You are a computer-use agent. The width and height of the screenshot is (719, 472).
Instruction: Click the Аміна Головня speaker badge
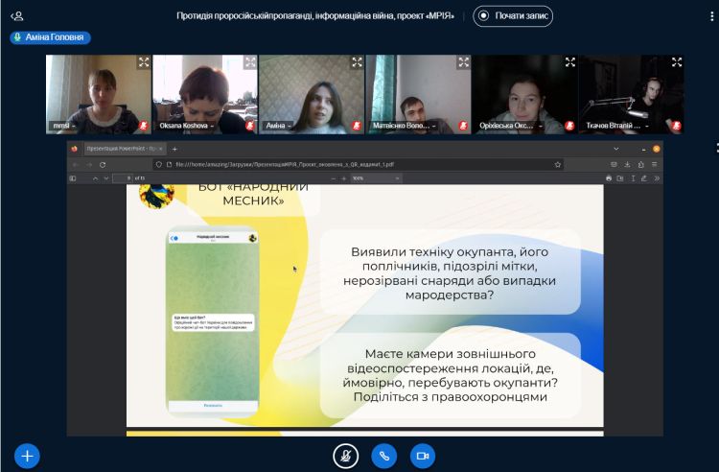coord(50,37)
